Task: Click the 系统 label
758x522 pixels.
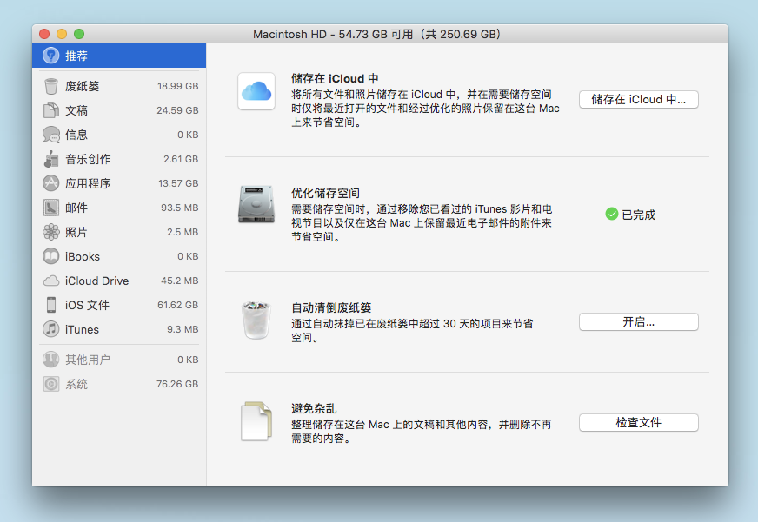Action: coord(76,385)
